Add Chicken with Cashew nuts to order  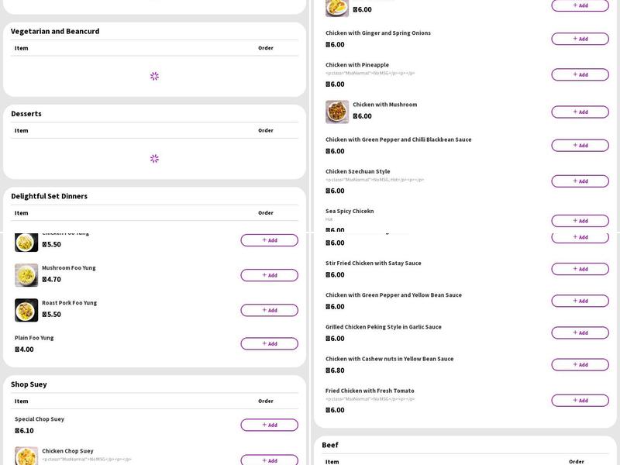coord(580,364)
